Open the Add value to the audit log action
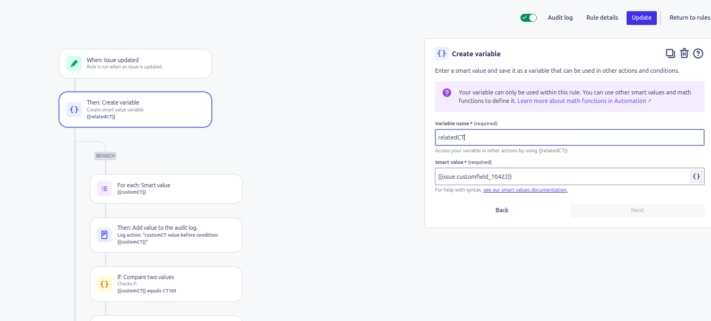 point(166,235)
